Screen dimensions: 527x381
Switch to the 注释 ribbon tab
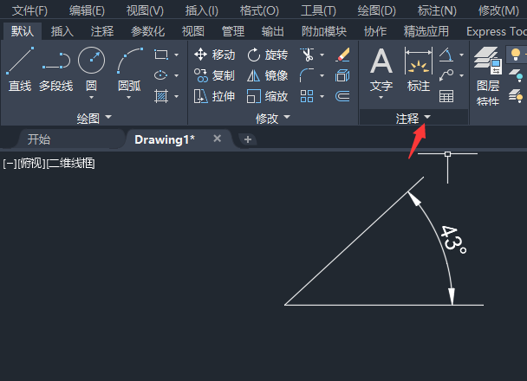(102, 31)
